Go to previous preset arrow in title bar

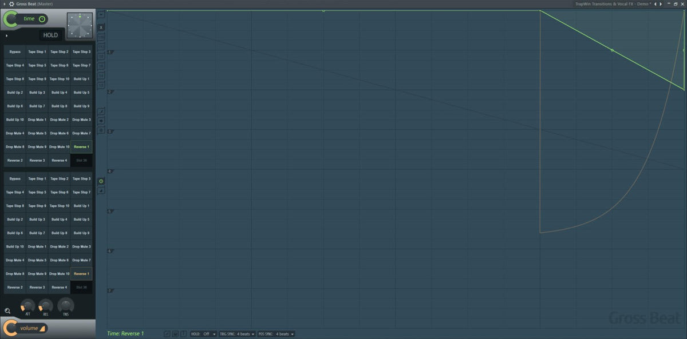(x=656, y=4)
